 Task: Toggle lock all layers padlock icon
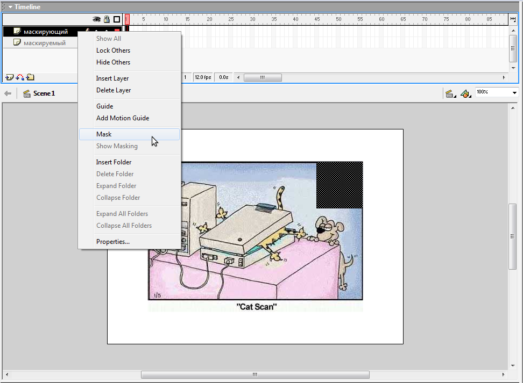(107, 19)
